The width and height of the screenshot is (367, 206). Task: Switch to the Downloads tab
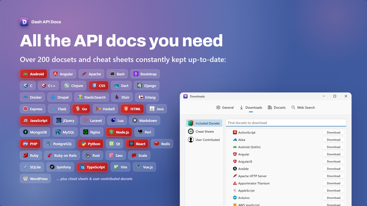coord(251,108)
